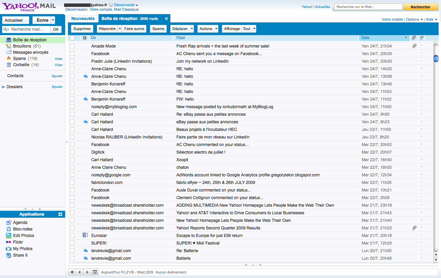Click the message status info column icon

[x=85, y=38]
